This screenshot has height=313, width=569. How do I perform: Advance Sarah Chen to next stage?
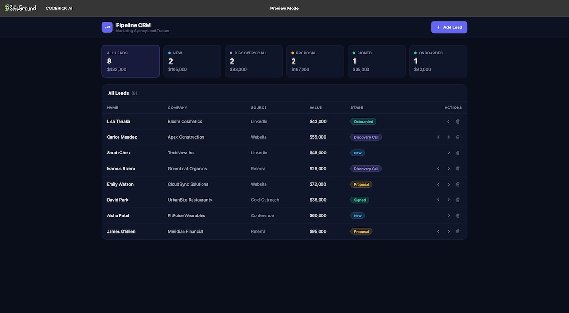tap(448, 153)
